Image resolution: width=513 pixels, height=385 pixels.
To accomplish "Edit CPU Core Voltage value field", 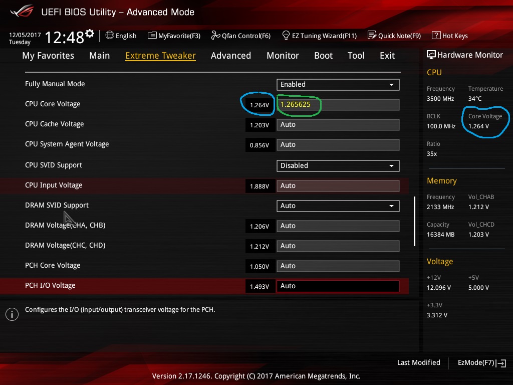I will 338,105.
